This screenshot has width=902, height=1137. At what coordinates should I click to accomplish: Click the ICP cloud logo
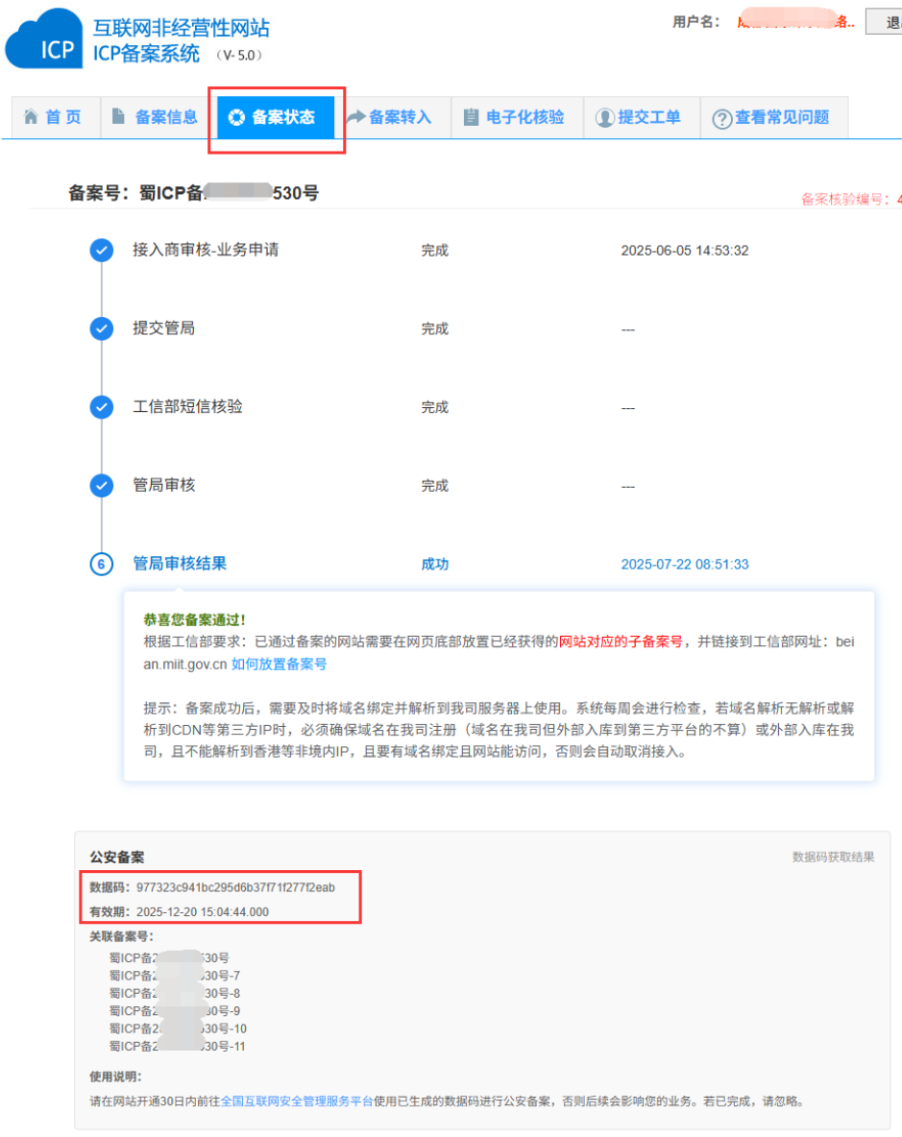coord(44,39)
